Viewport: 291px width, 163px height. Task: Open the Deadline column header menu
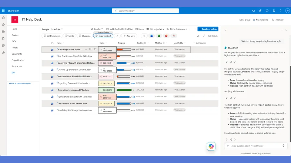pyautogui.click(x=142, y=43)
